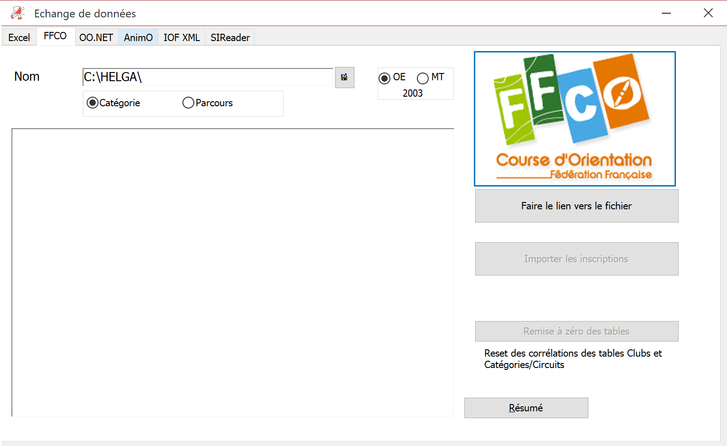Click the Nom label

pyautogui.click(x=27, y=77)
